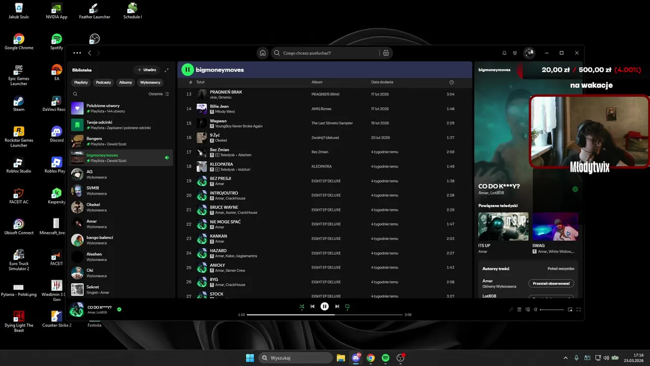Image resolution: width=650 pixels, height=366 pixels.
Task: Click Pokaż wszystko in credits
Action: click(x=561, y=268)
